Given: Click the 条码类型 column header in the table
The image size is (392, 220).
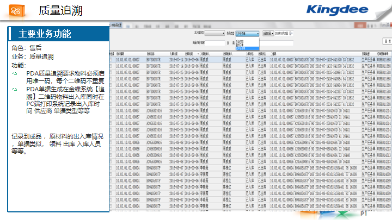Looking at the screenshot, I should click(x=366, y=54).
